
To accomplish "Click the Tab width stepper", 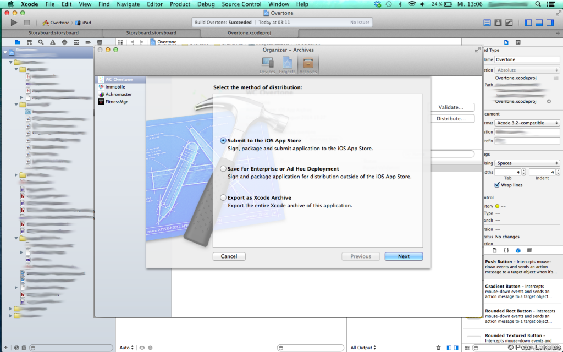I will (x=523, y=172).
